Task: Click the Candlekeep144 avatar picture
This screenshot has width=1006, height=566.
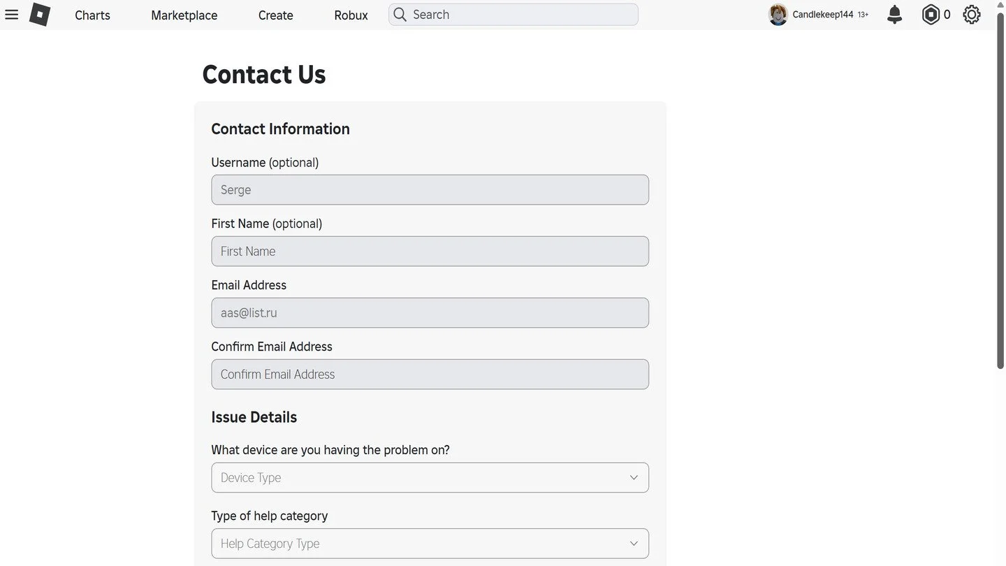Action: pyautogui.click(x=778, y=15)
